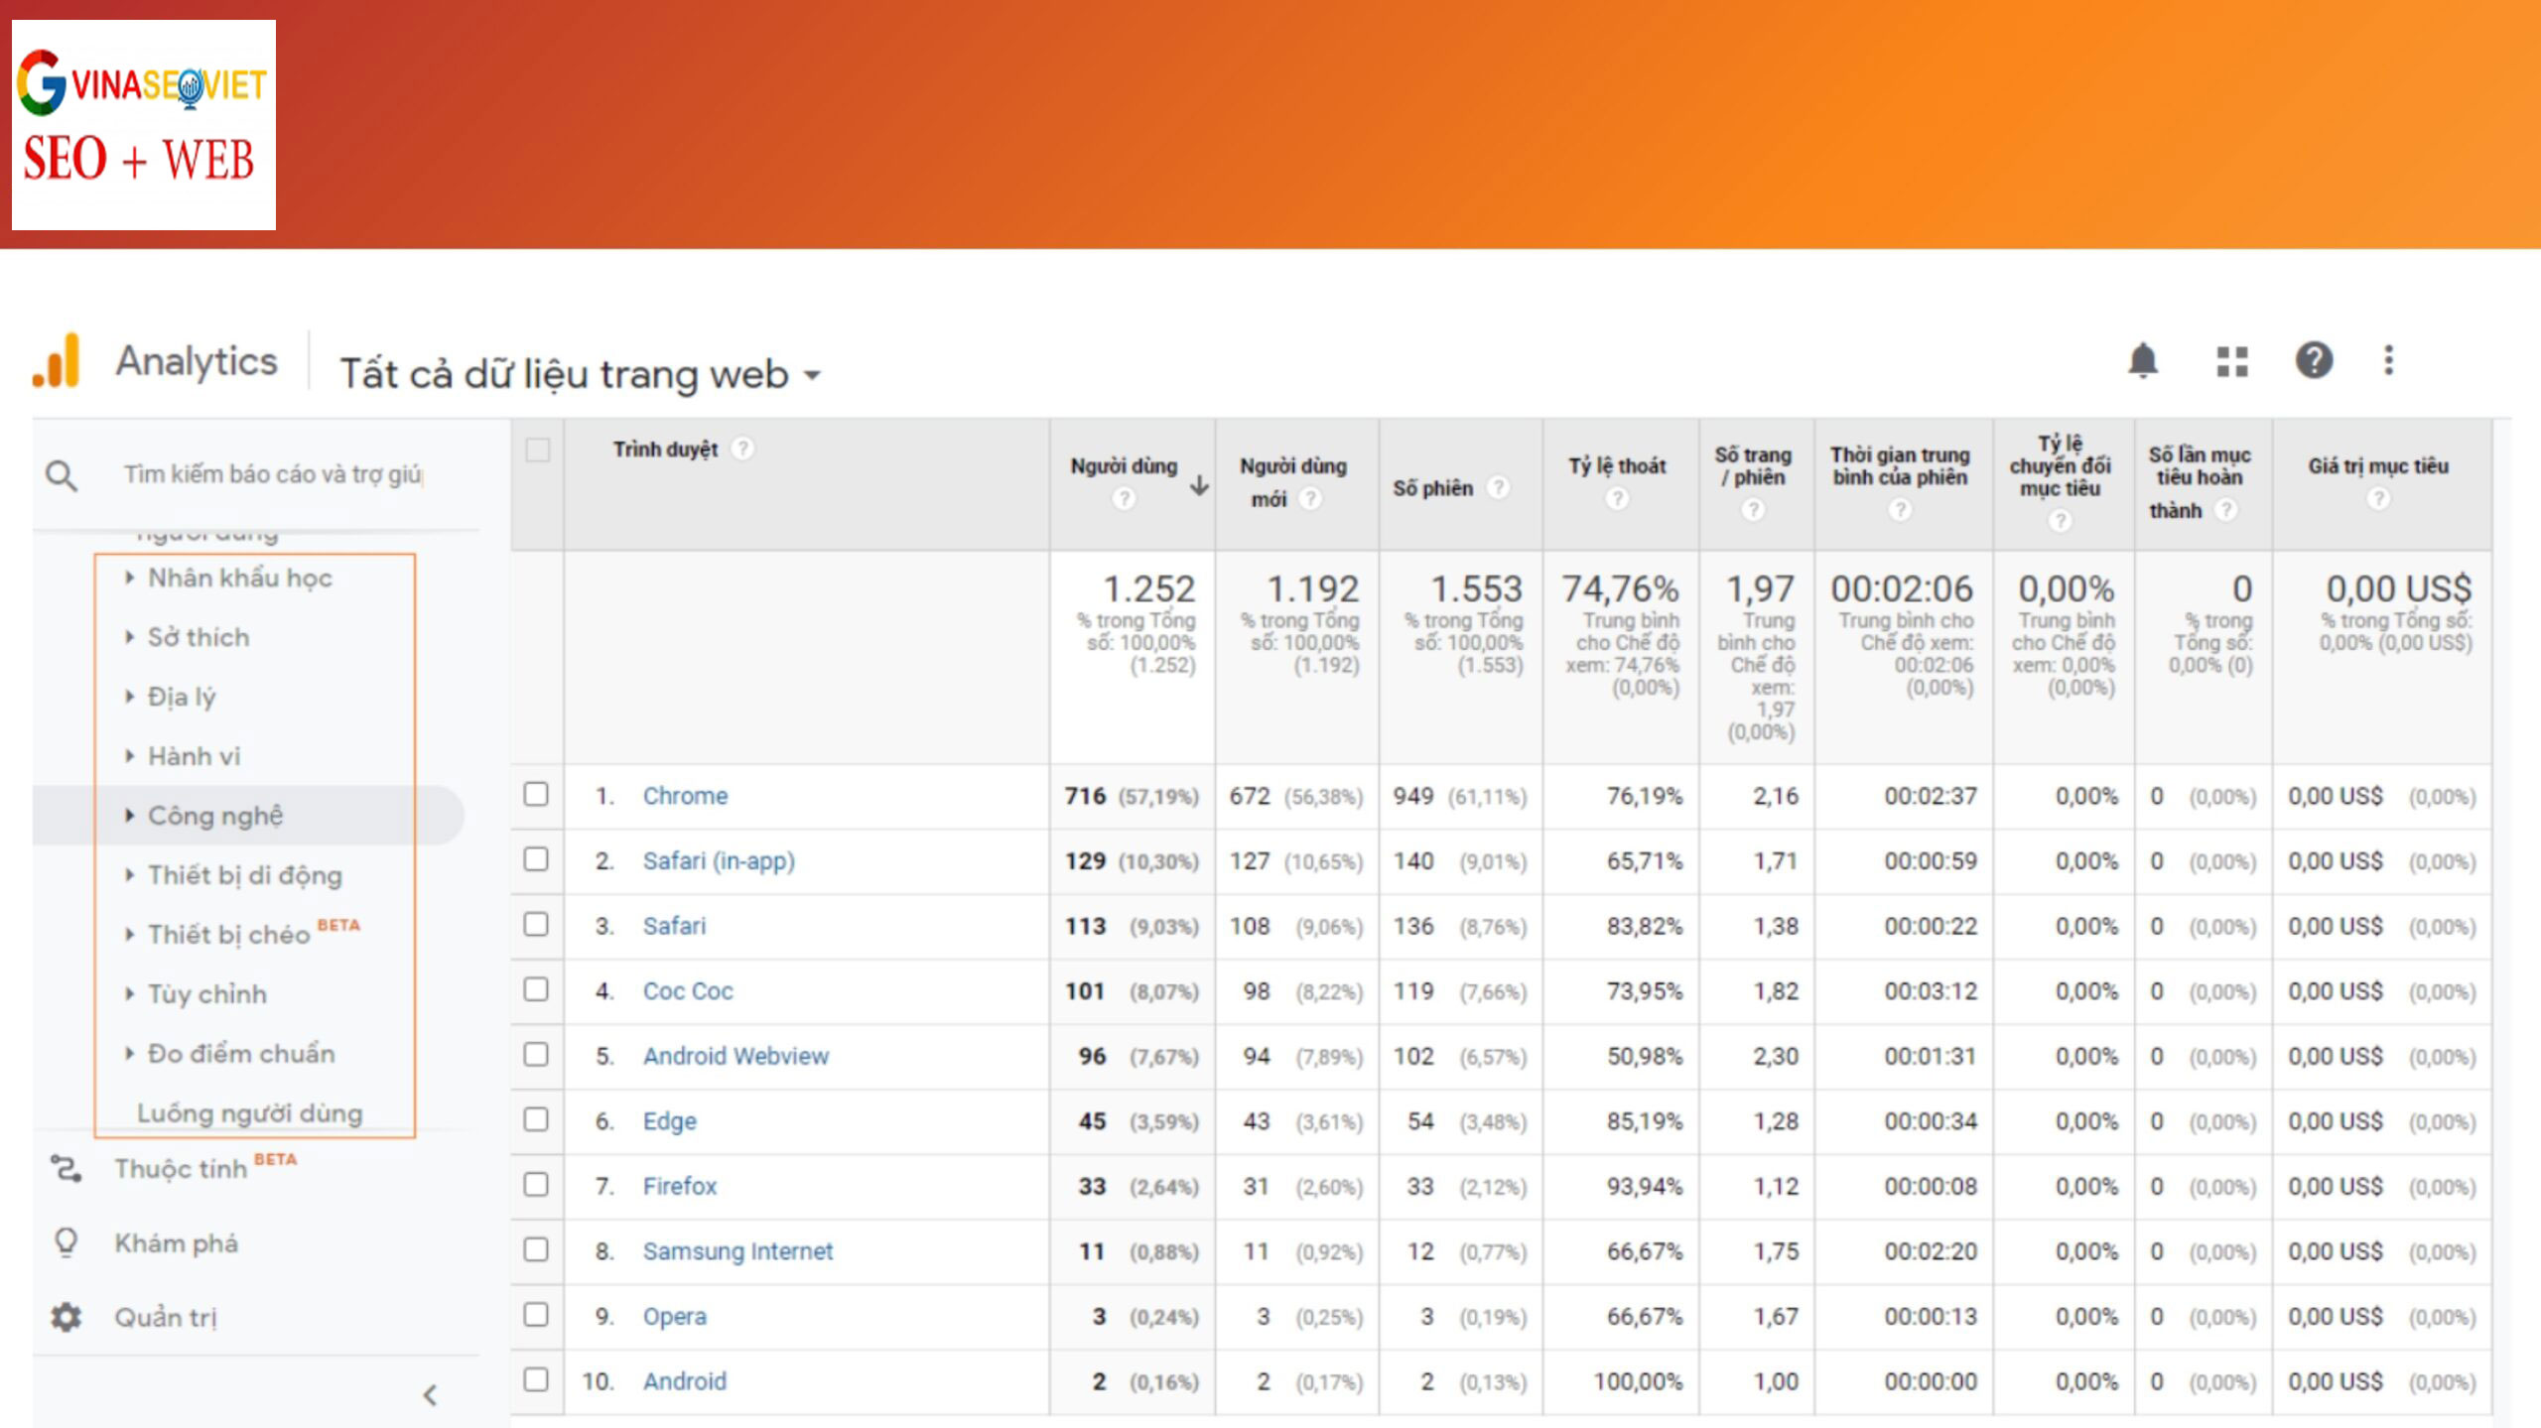Open Thuộc tính in the sidebar
This screenshot has width=2541, height=1428.
pos(180,1169)
